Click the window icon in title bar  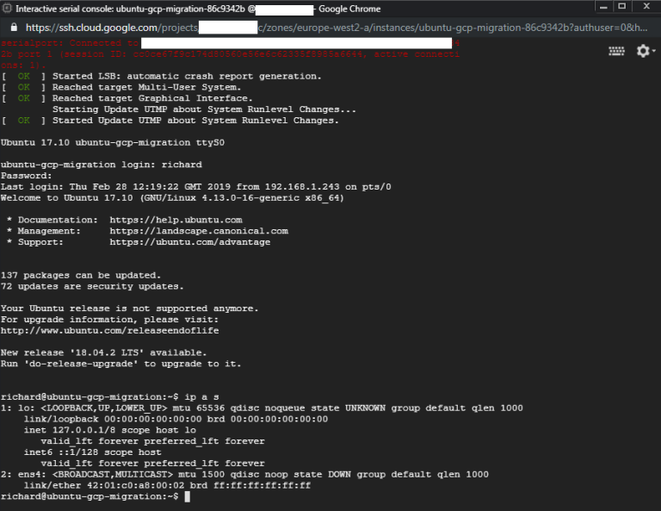pos(7,9)
